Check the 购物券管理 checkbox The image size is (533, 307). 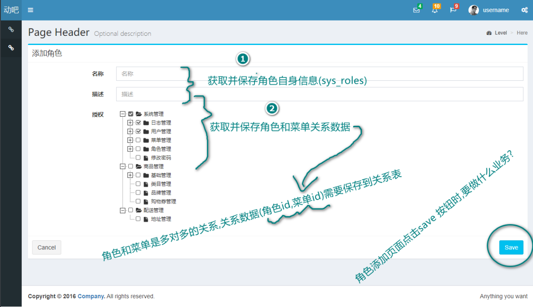click(138, 201)
